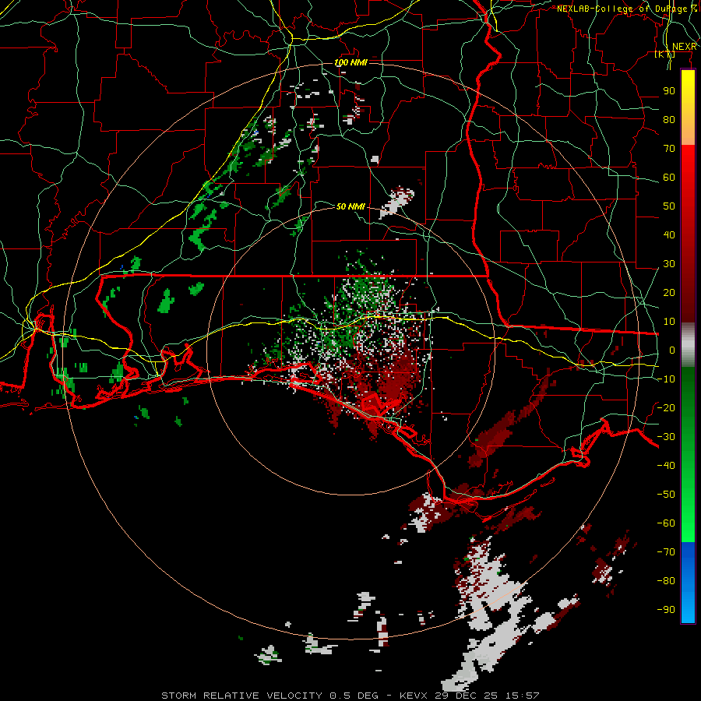The image size is (701, 701).
Task: Click the "50 NMI" range ring label
Action: click(x=351, y=206)
